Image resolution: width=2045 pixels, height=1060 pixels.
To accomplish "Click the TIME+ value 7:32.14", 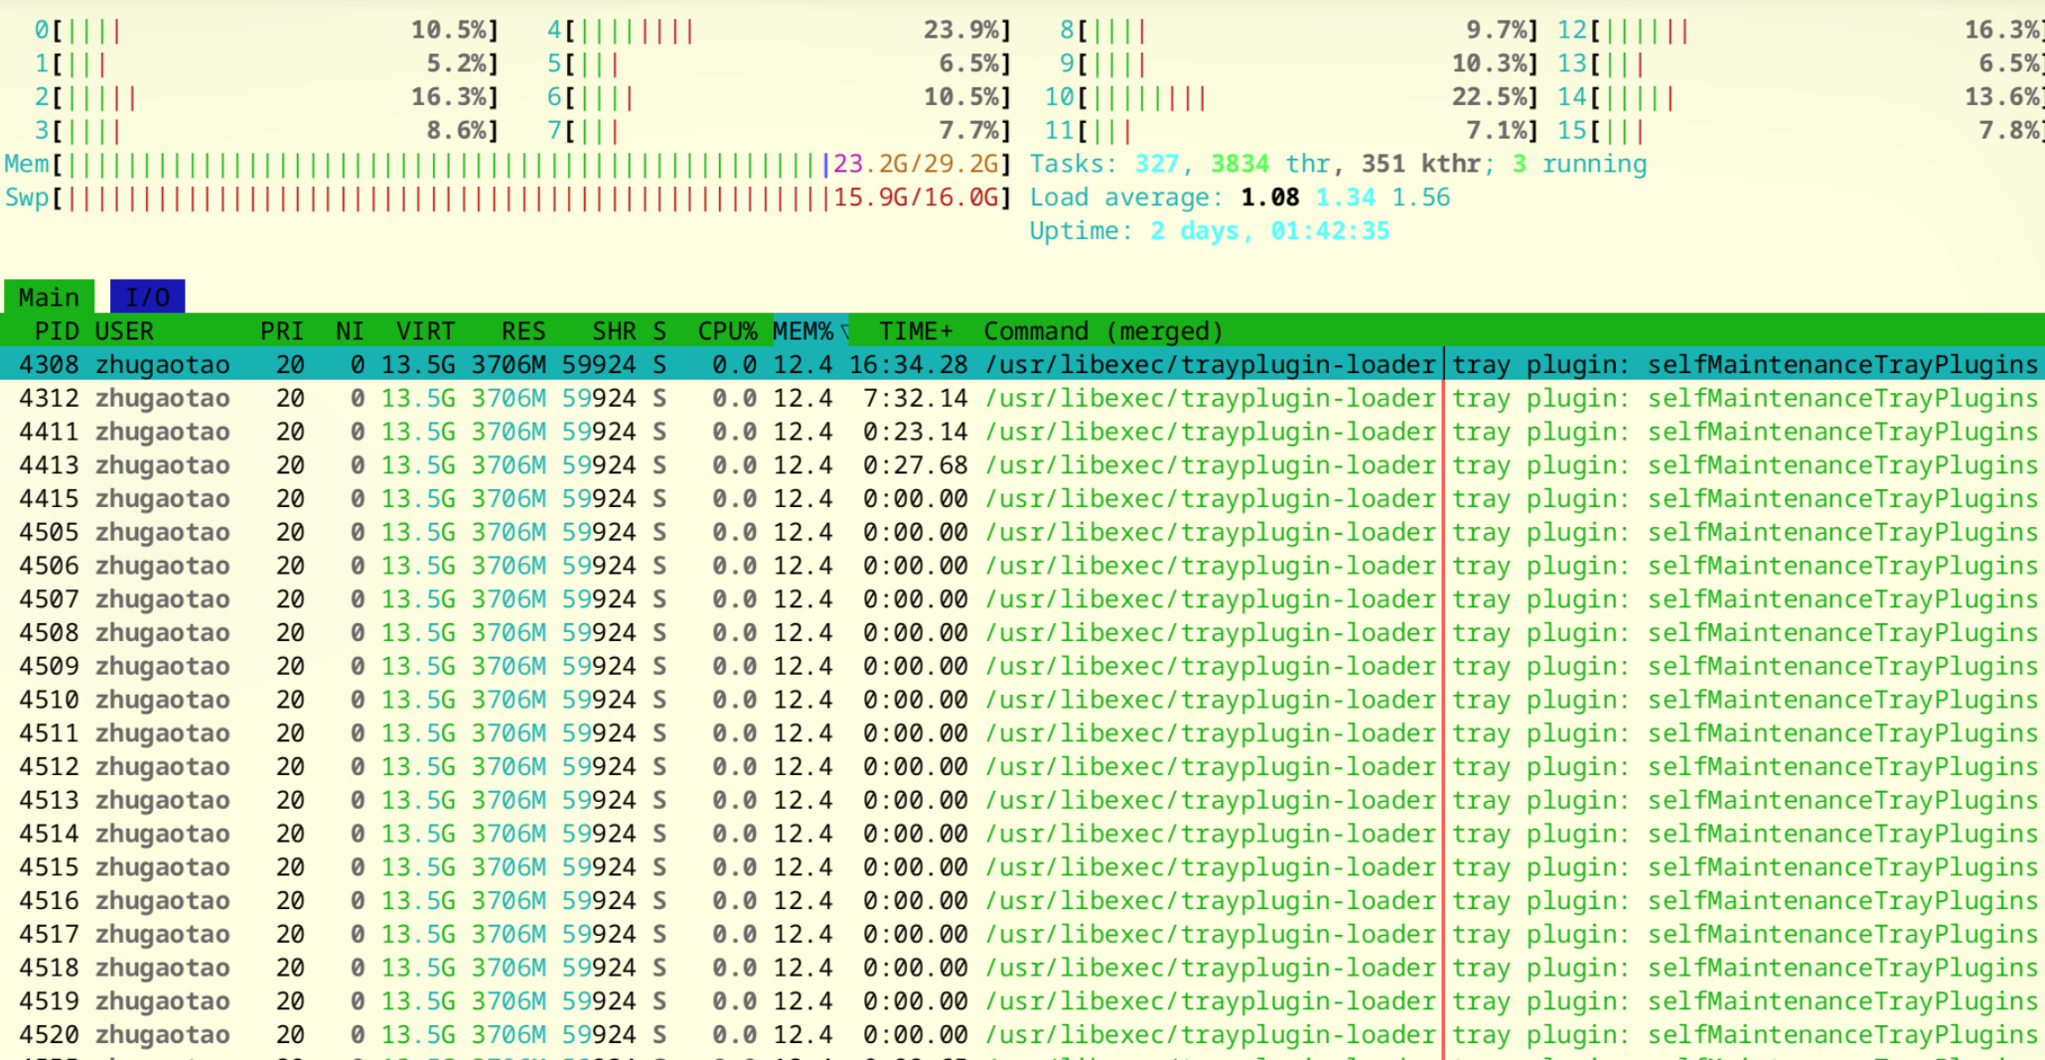I will coord(916,398).
